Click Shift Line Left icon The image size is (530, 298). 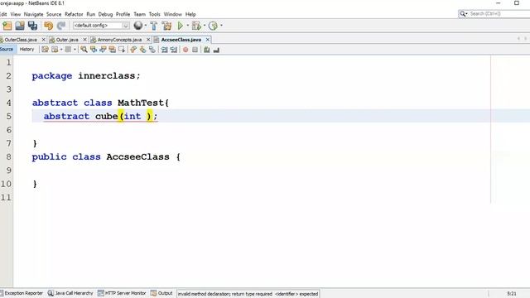click(x=164, y=50)
